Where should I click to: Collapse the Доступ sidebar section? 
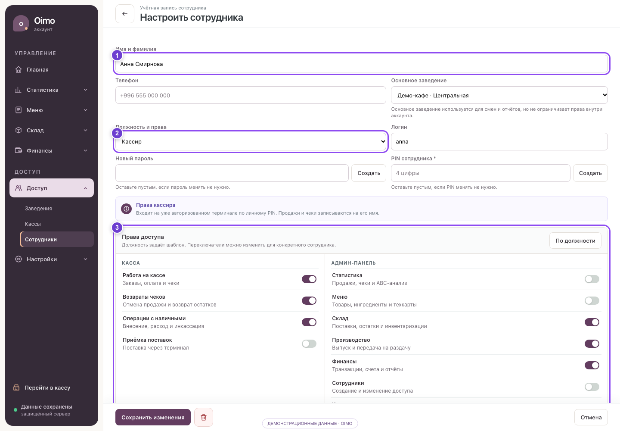click(x=85, y=188)
